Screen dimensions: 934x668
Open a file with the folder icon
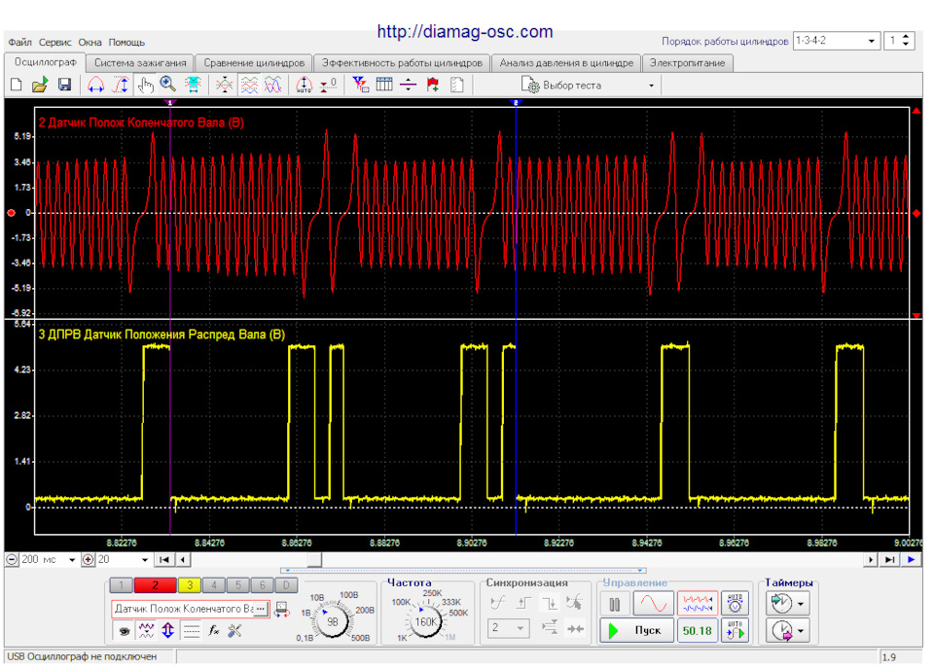tap(40, 86)
